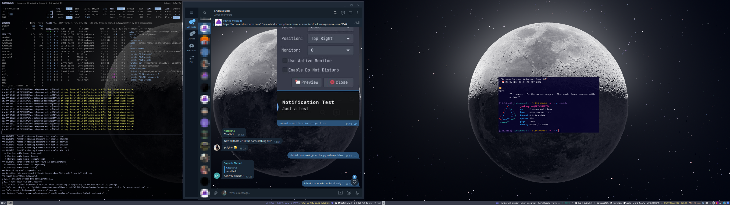Switch to the Unread folder tab
Screen dimensions: 730x205
click(x=191, y=35)
